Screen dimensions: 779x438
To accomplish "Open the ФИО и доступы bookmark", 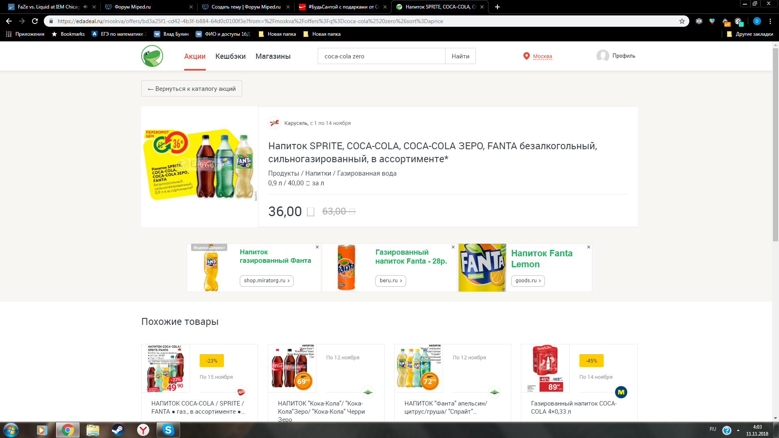I will tap(223, 34).
